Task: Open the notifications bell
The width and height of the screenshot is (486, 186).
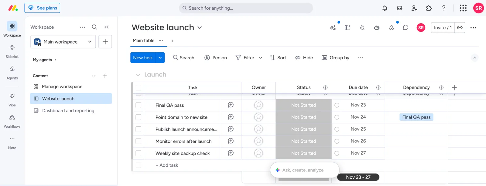Action: click(385, 8)
